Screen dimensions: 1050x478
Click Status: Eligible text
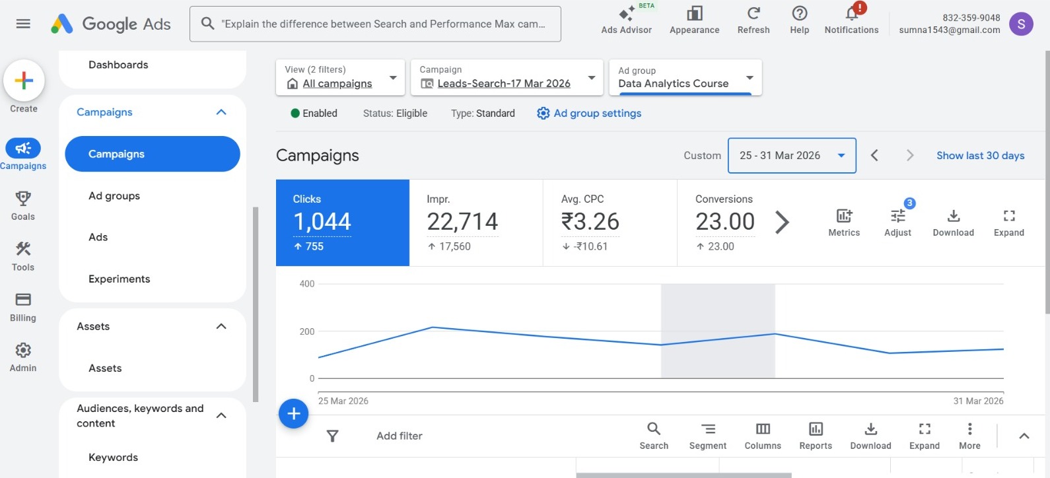pos(395,114)
